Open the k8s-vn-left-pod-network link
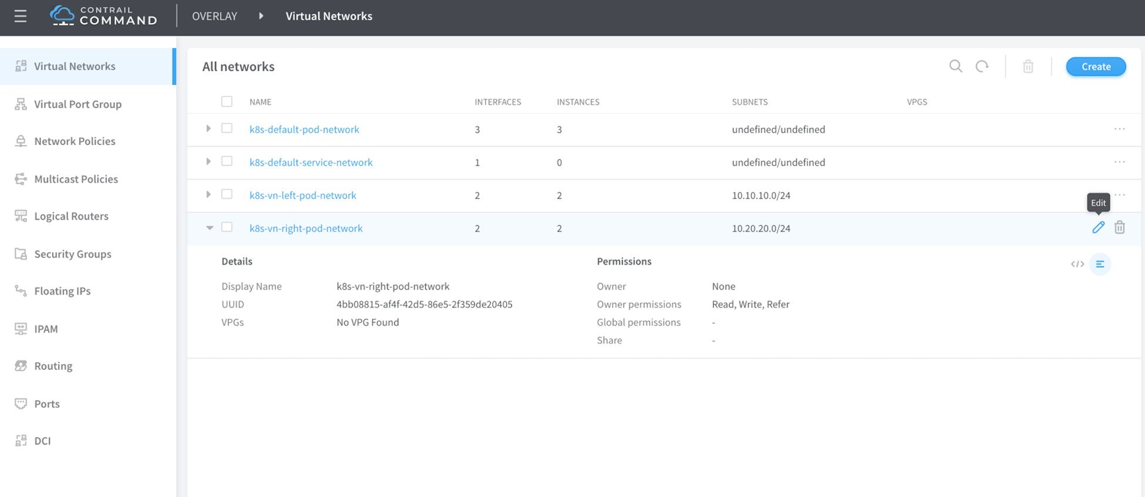Viewport: 1145px width, 497px height. [302, 195]
